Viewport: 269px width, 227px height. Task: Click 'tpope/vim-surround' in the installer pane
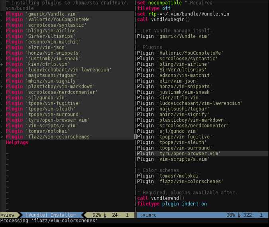[x=43, y=114]
